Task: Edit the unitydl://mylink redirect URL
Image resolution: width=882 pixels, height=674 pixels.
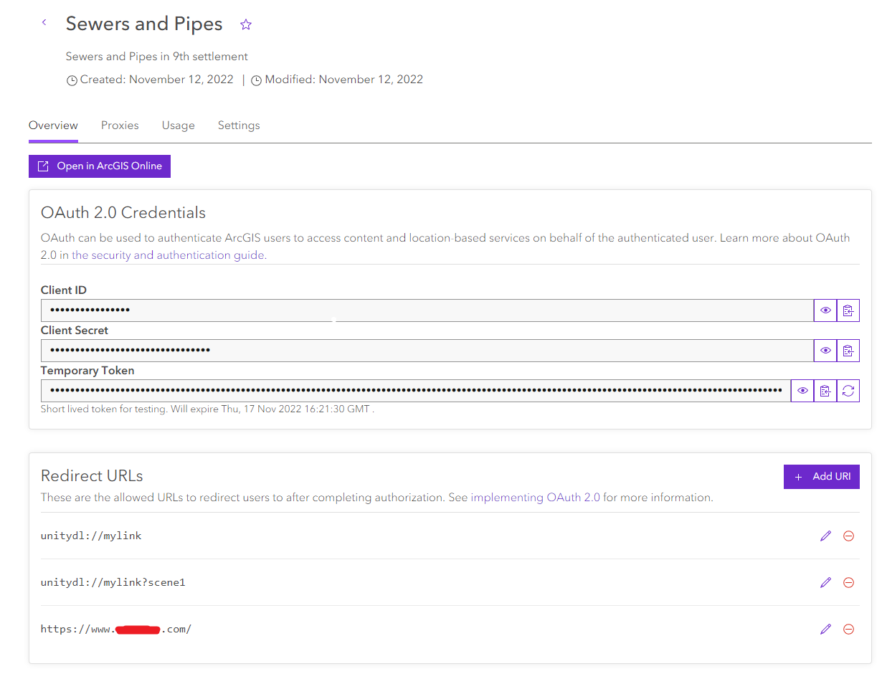Action: 825,536
